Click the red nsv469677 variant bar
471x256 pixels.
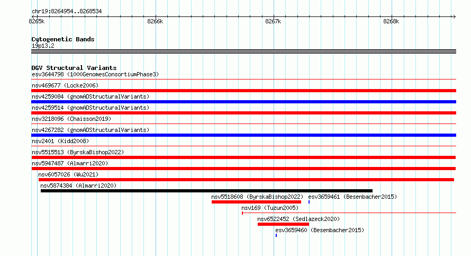pyautogui.click(x=243, y=91)
